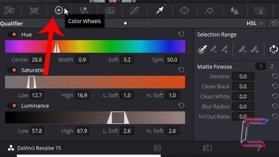This screenshot has width=279, height=157.
Task: Click the Qualifier panel title
Action: pos(11,24)
